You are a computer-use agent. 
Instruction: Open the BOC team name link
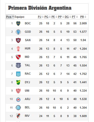pyautogui.click(x=28, y=23)
